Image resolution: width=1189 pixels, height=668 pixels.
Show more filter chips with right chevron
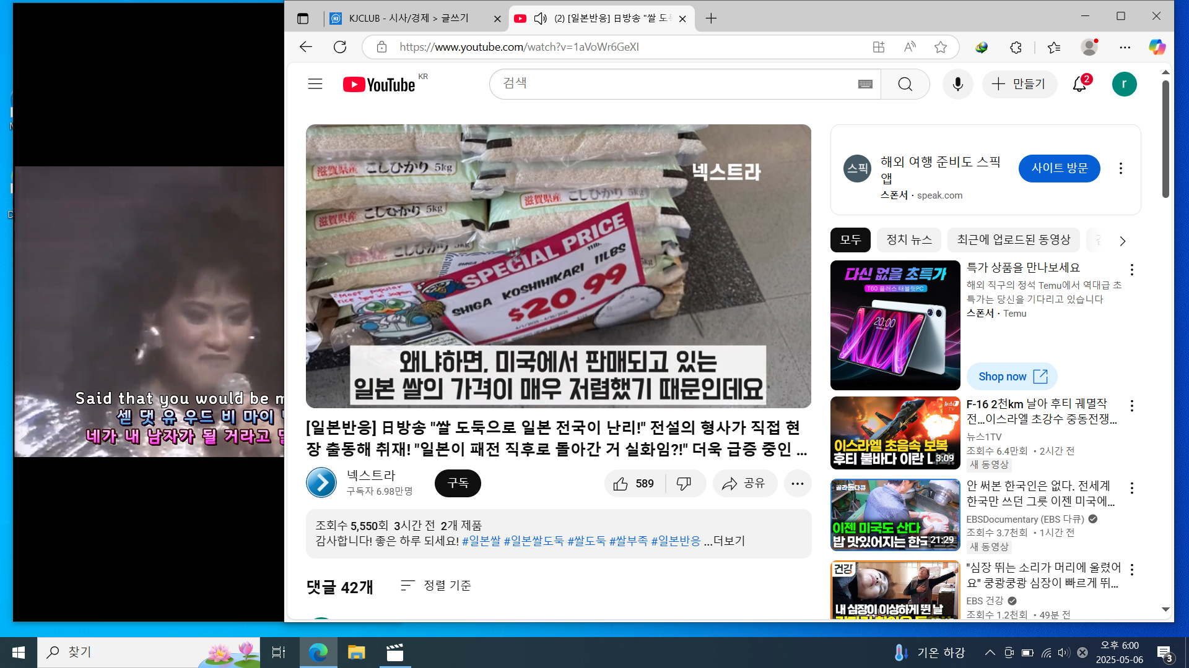pyautogui.click(x=1122, y=241)
